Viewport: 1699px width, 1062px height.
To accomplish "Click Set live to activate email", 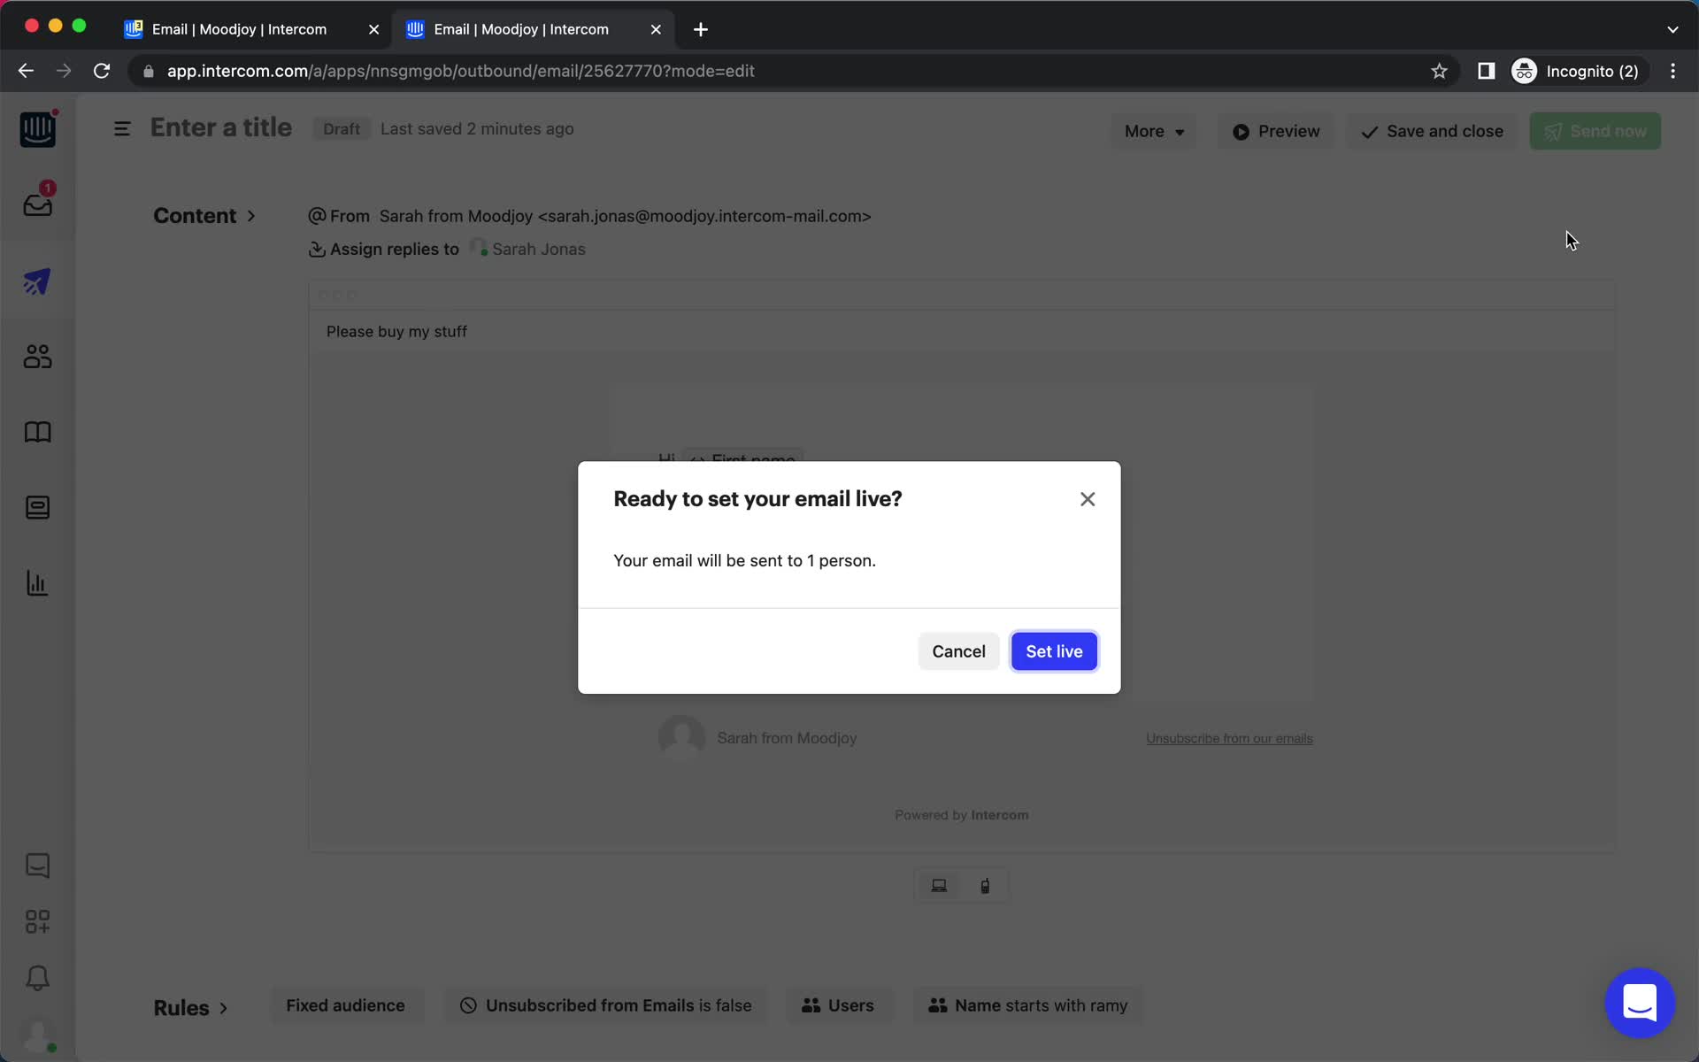I will click(x=1053, y=650).
